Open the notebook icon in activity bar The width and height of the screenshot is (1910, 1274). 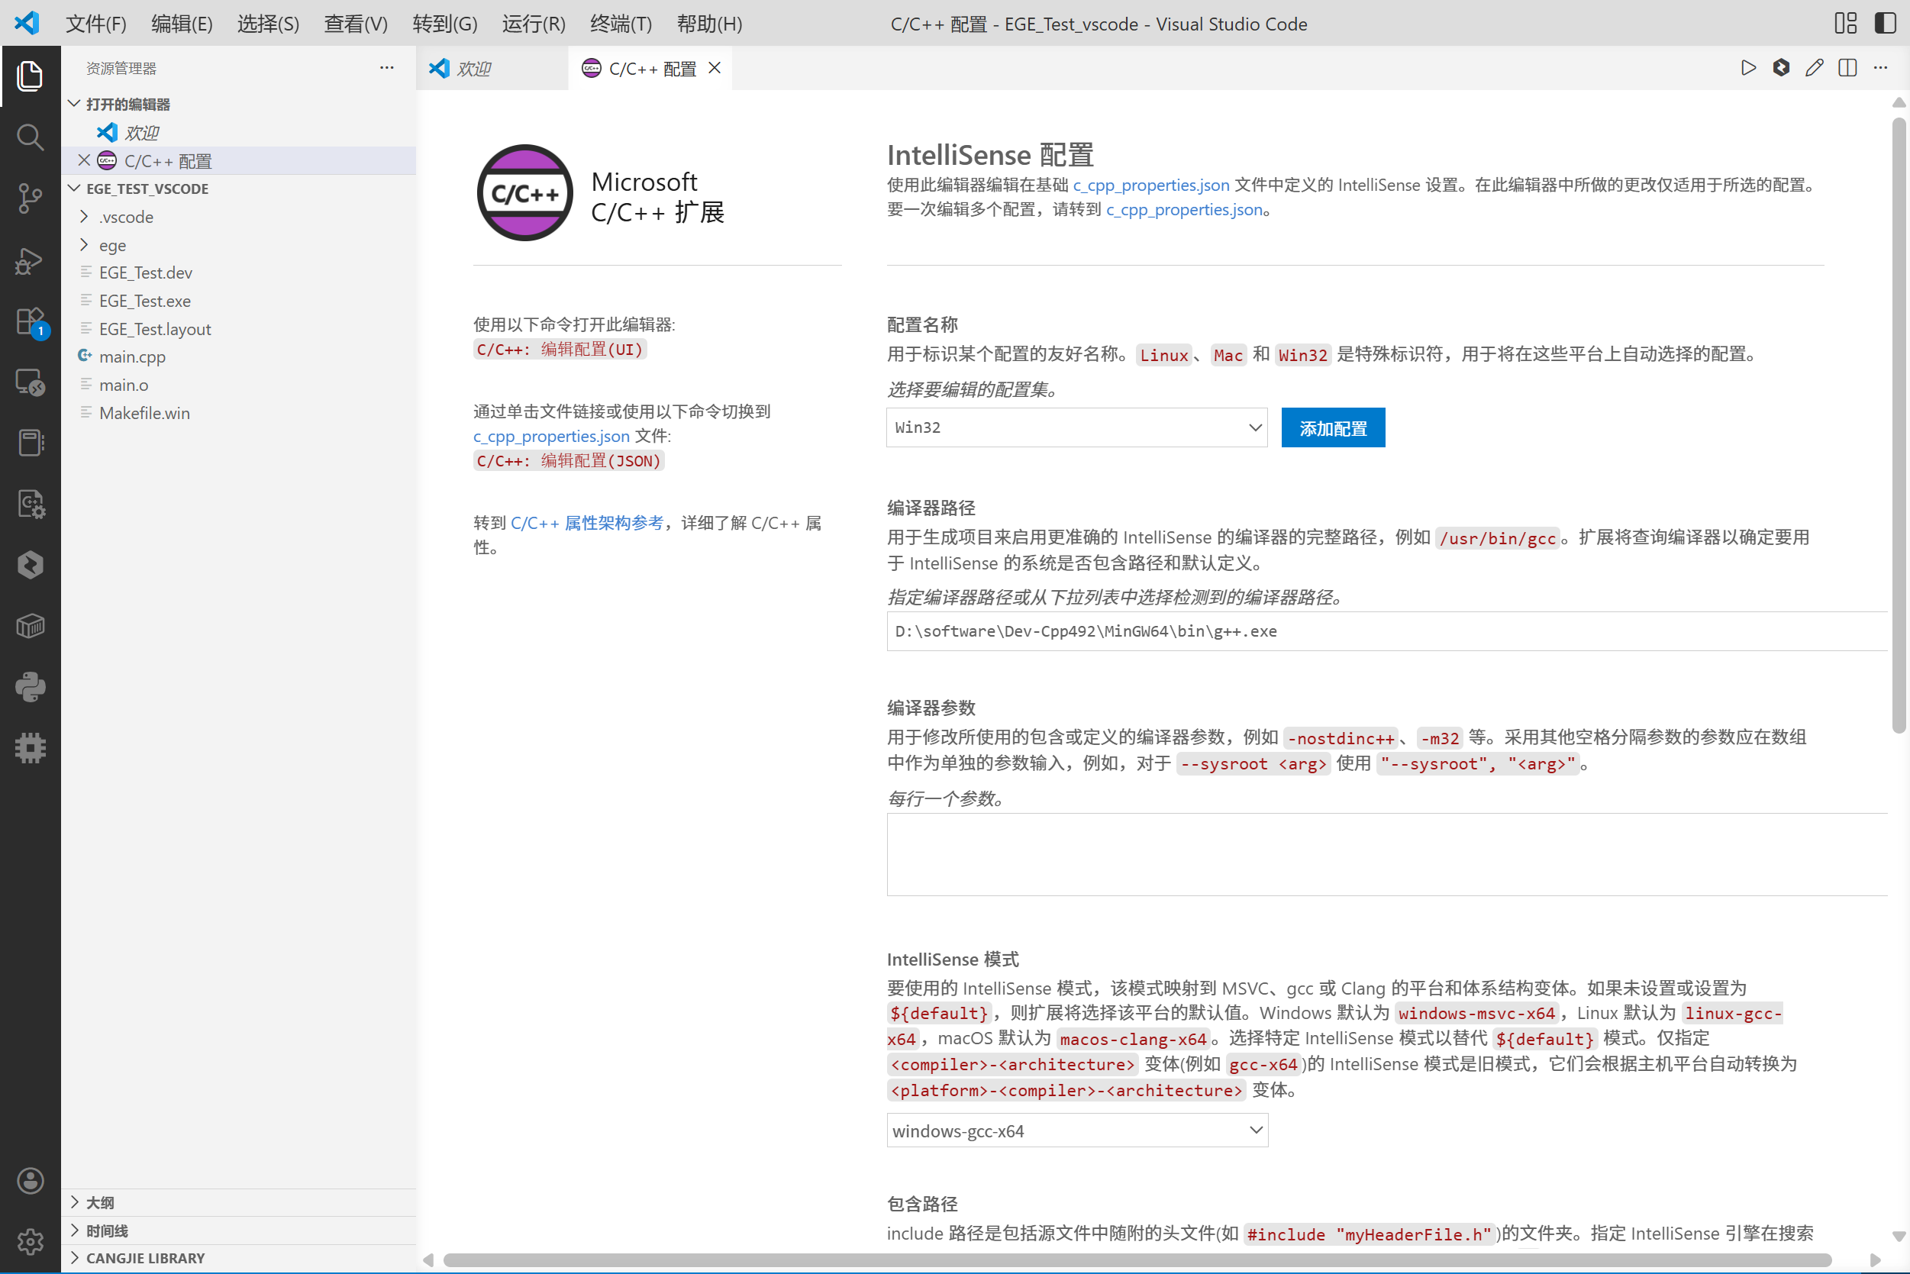coord(30,443)
